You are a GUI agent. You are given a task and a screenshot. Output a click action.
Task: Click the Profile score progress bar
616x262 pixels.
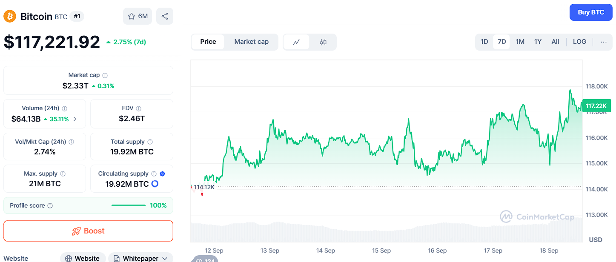tap(129, 206)
